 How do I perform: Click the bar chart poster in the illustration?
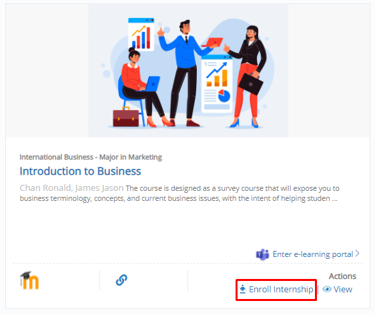tap(141, 35)
